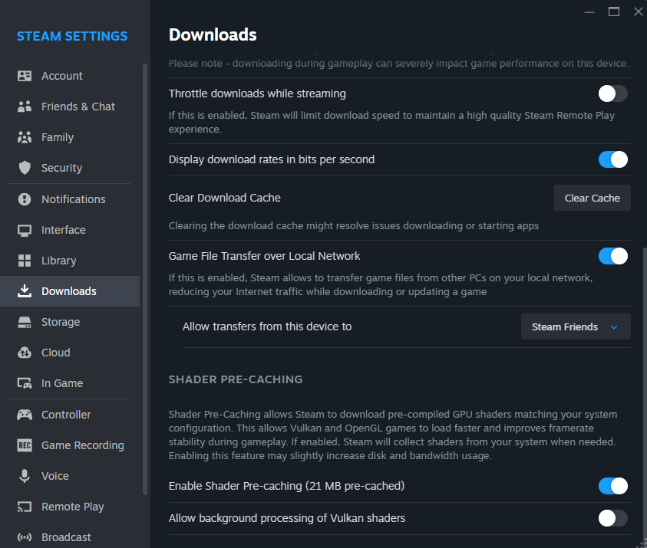Open Controller settings page
647x548 pixels.
(x=70, y=415)
